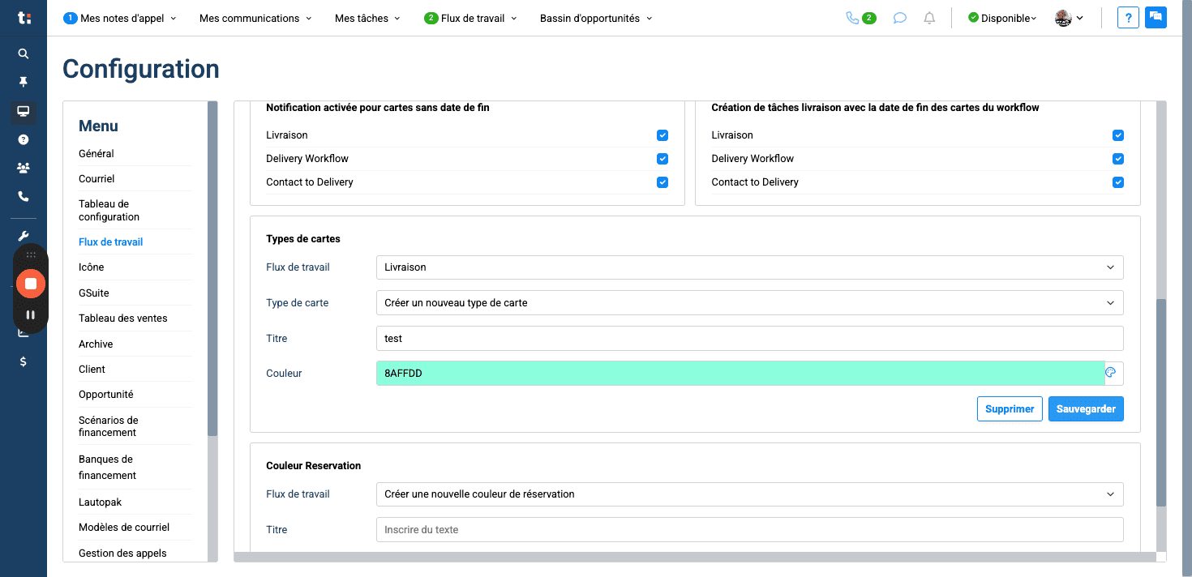Open Client menu item
This screenshot has height=577, width=1192.
(x=92, y=369)
